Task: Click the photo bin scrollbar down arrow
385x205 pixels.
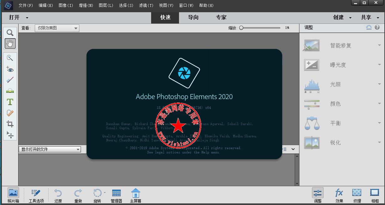Action: [297, 184]
